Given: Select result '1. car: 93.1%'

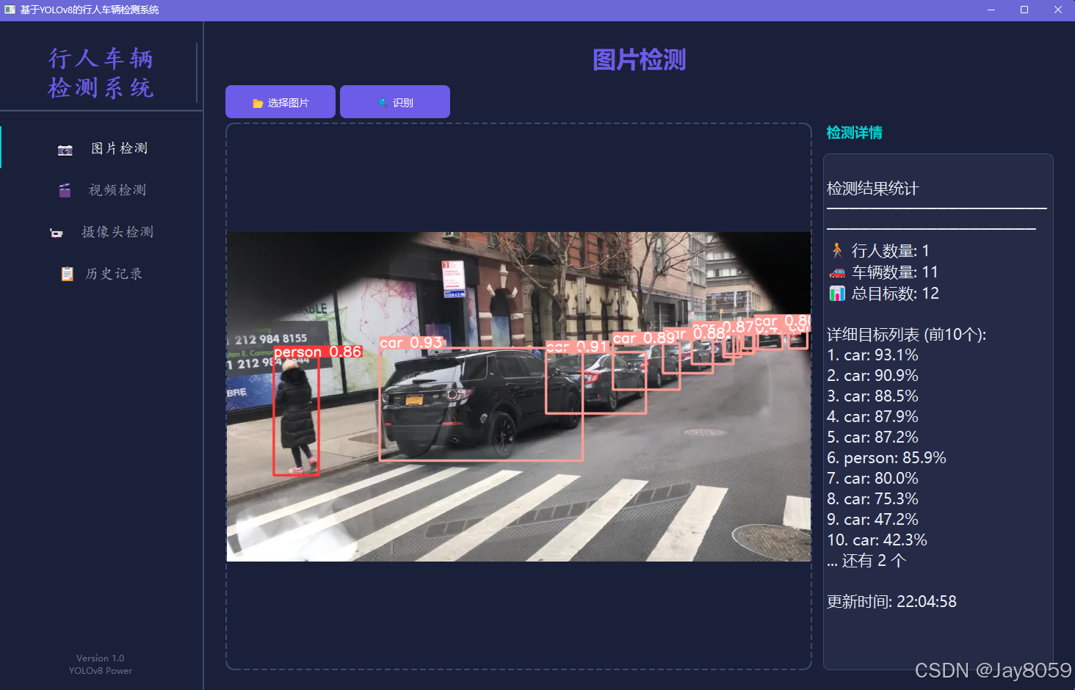Looking at the screenshot, I should coord(872,355).
